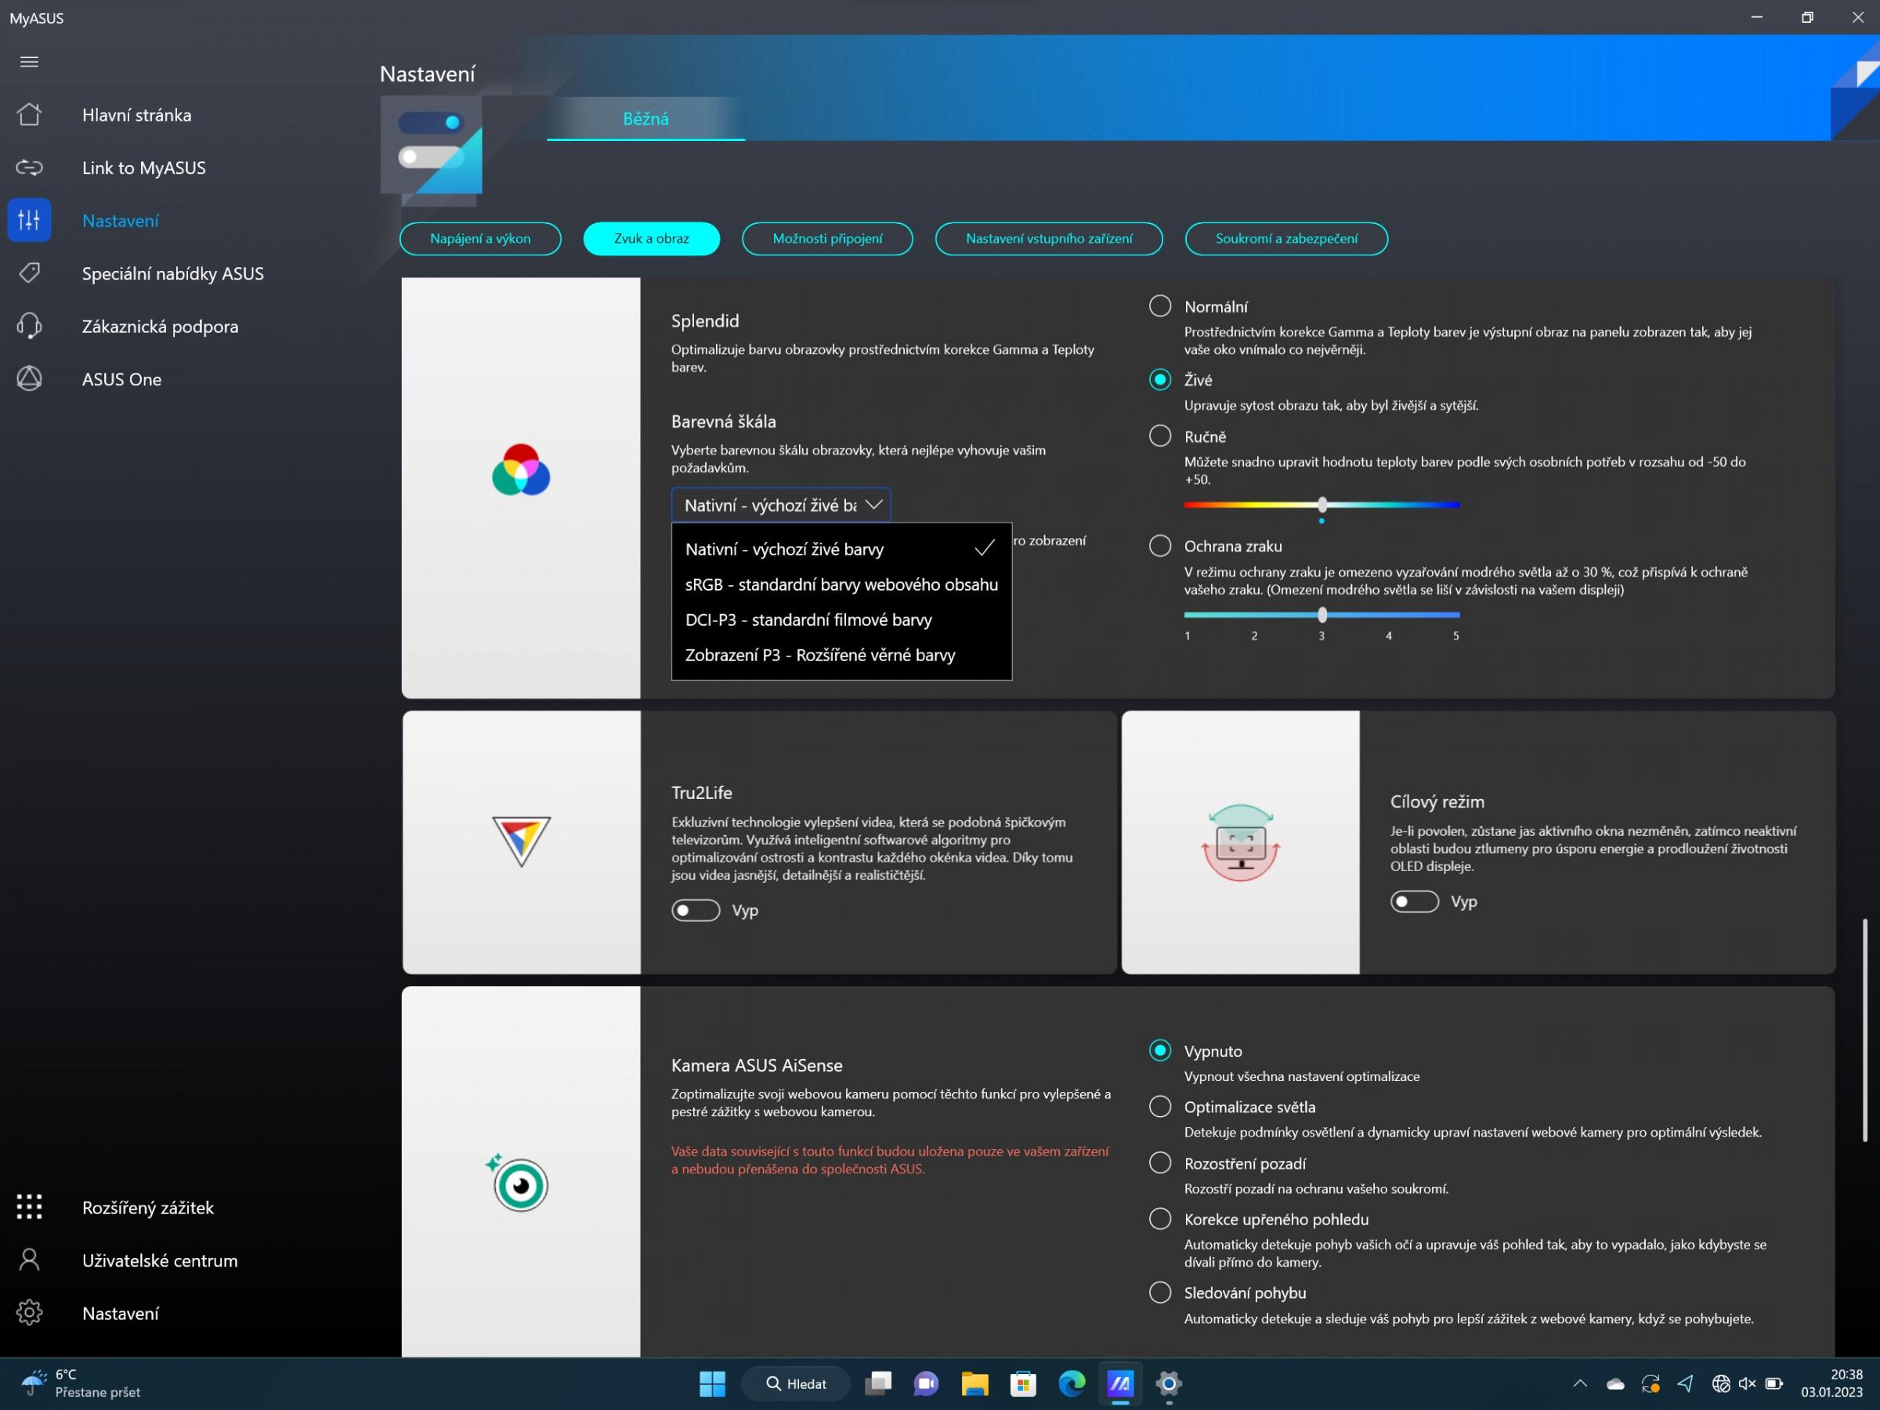Click the Nastavení sliders icon in sidebar
This screenshot has height=1410, width=1880.
[x=29, y=220]
